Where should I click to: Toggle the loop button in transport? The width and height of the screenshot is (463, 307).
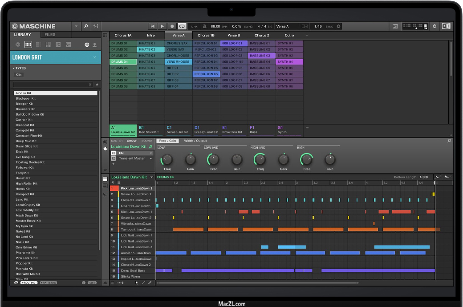tap(182, 27)
